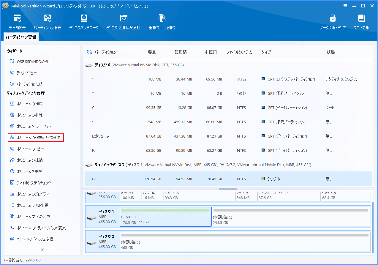Choose ボリュームの作成
The height and width of the screenshot is (265, 378).
point(26,104)
